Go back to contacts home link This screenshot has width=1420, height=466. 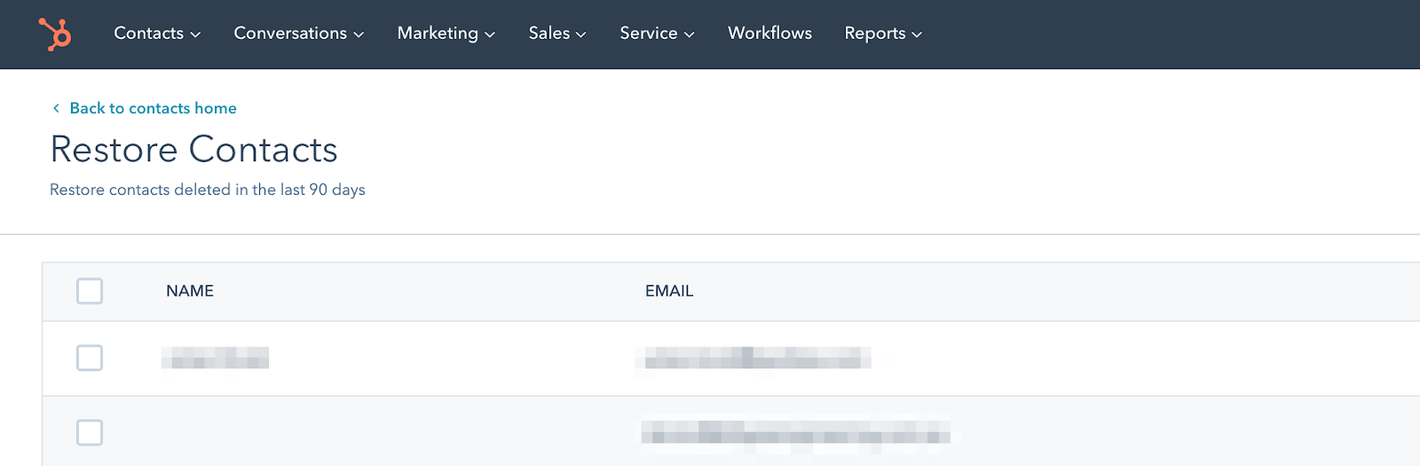tap(153, 108)
